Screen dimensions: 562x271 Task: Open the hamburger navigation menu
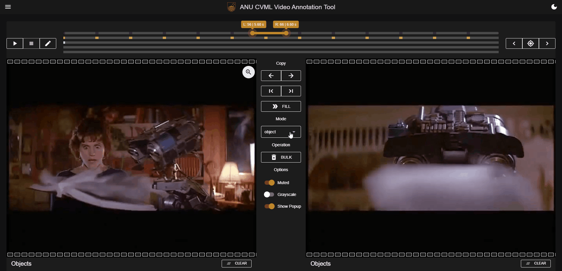click(x=8, y=7)
